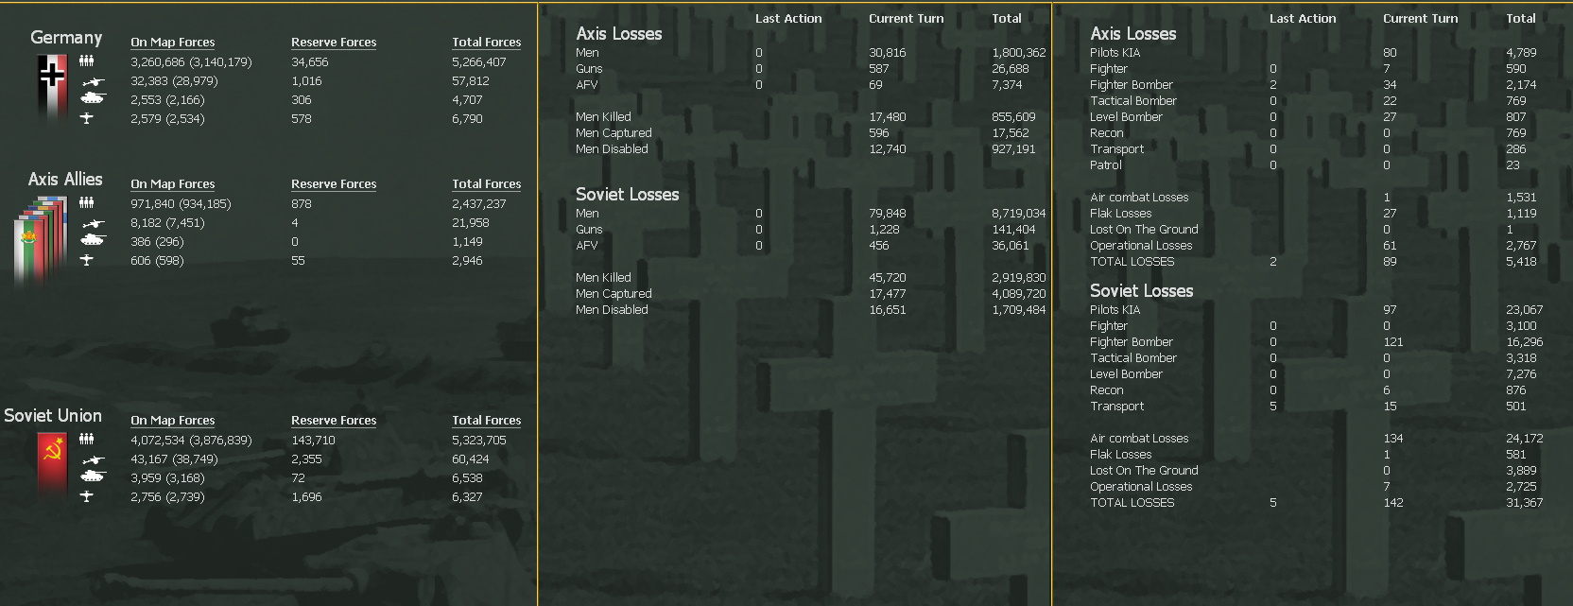Click the Axis Allies heading in forces panel

pyautogui.click(x=65, y=179)
